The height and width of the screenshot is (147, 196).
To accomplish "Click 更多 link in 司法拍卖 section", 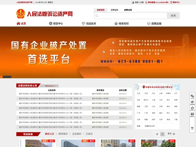I will [171, 134].
